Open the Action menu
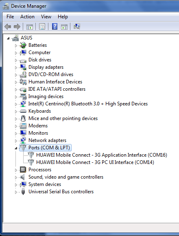179x236 pixels. tap(27, 17)
